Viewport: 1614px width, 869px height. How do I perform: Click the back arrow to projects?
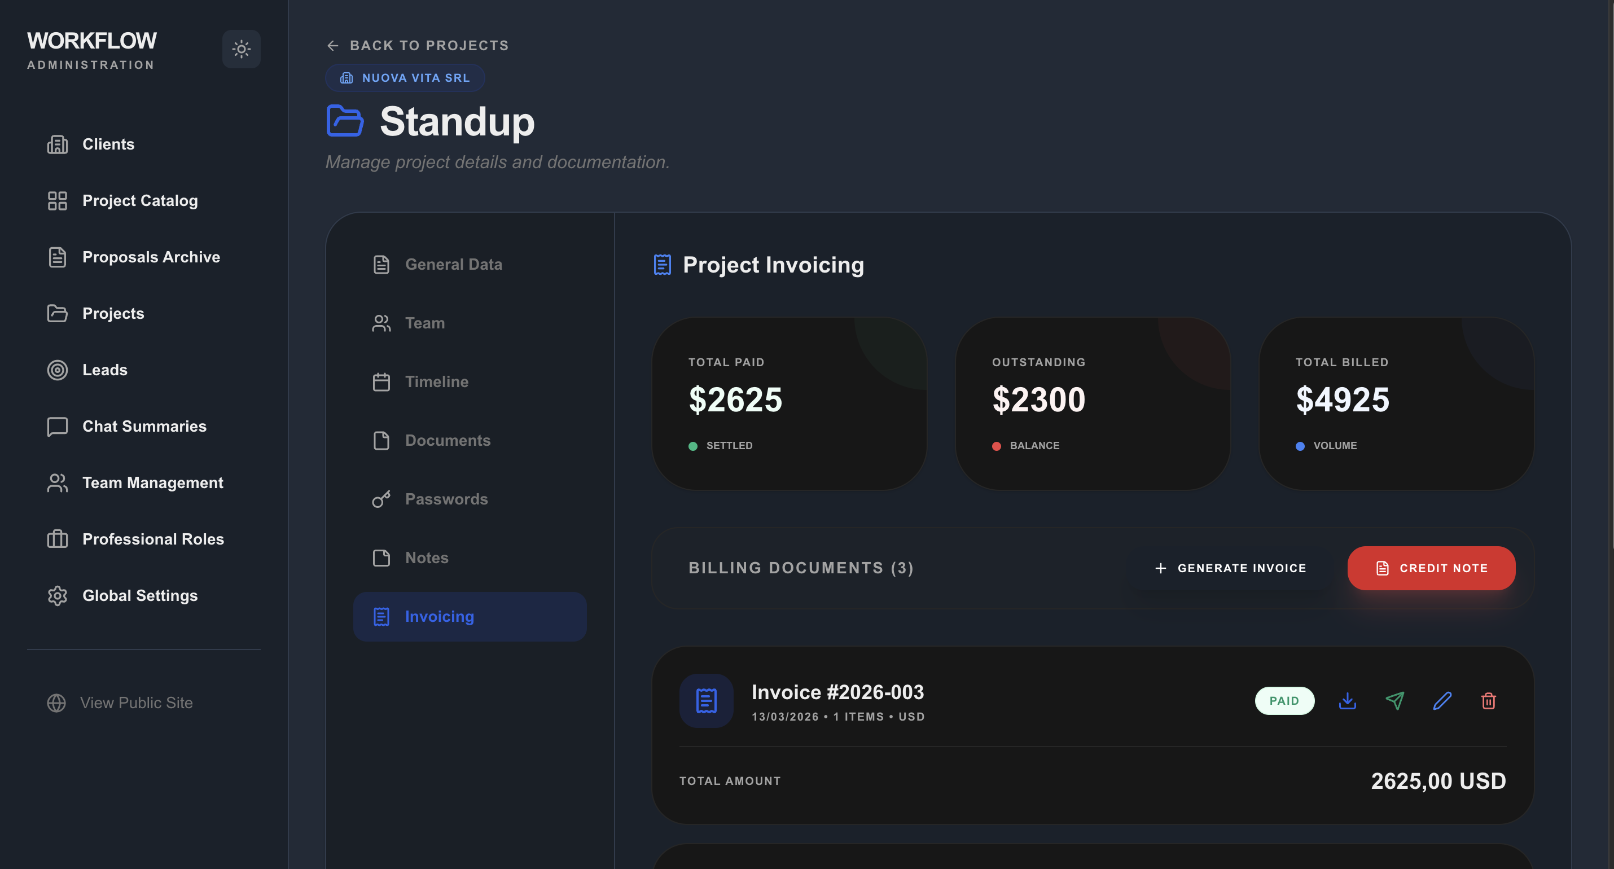tap(333, 46)
